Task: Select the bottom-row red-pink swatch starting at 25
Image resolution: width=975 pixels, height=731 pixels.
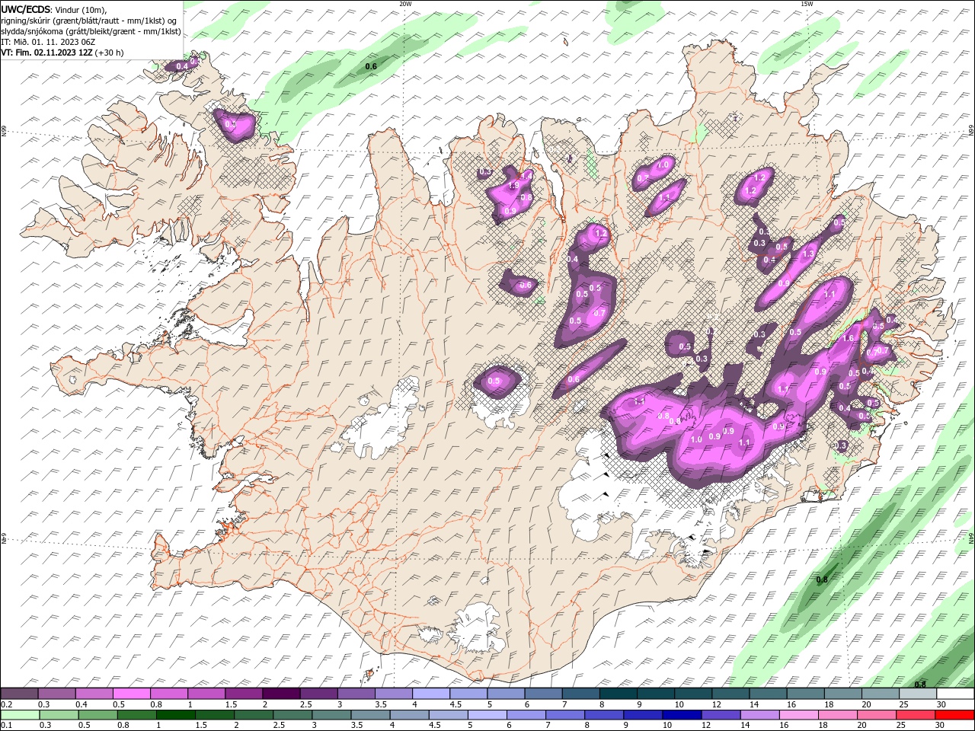Action: coord(917,715)
